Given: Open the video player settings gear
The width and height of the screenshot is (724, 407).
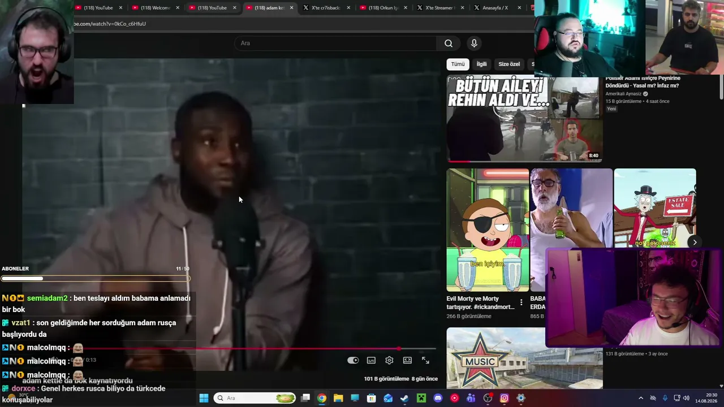Looking at the screenshot, I should click(x=389, y=361).
